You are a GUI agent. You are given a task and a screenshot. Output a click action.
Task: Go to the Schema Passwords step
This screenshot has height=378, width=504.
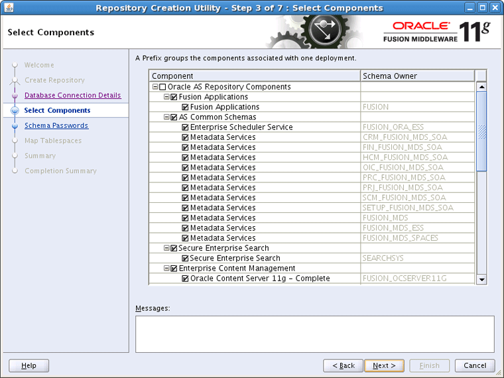point(56,125)
